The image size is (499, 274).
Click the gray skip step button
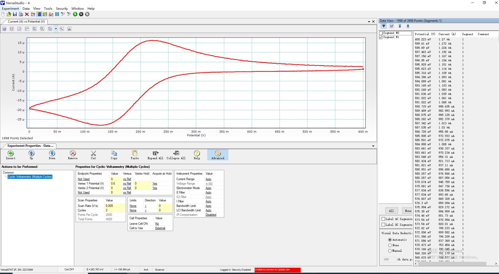pos(87,14)
